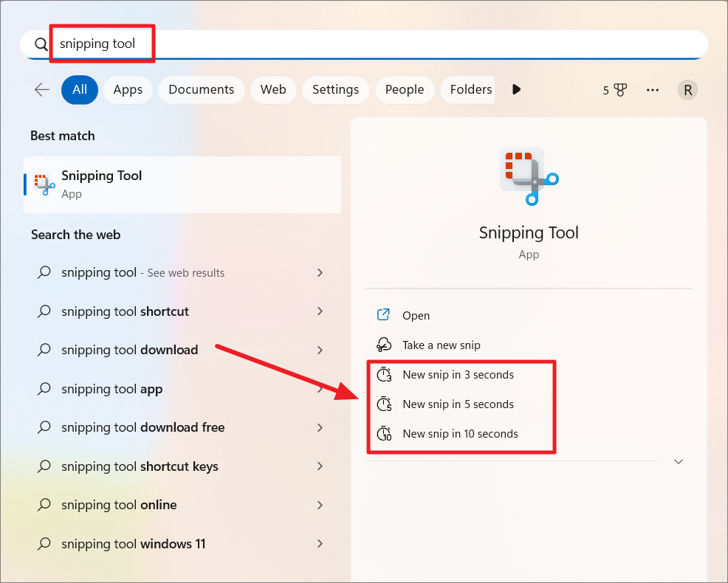Click the scissors icon next to Take a new snip
This screenshot has width=728, height=583.
[x=383, y=345]
